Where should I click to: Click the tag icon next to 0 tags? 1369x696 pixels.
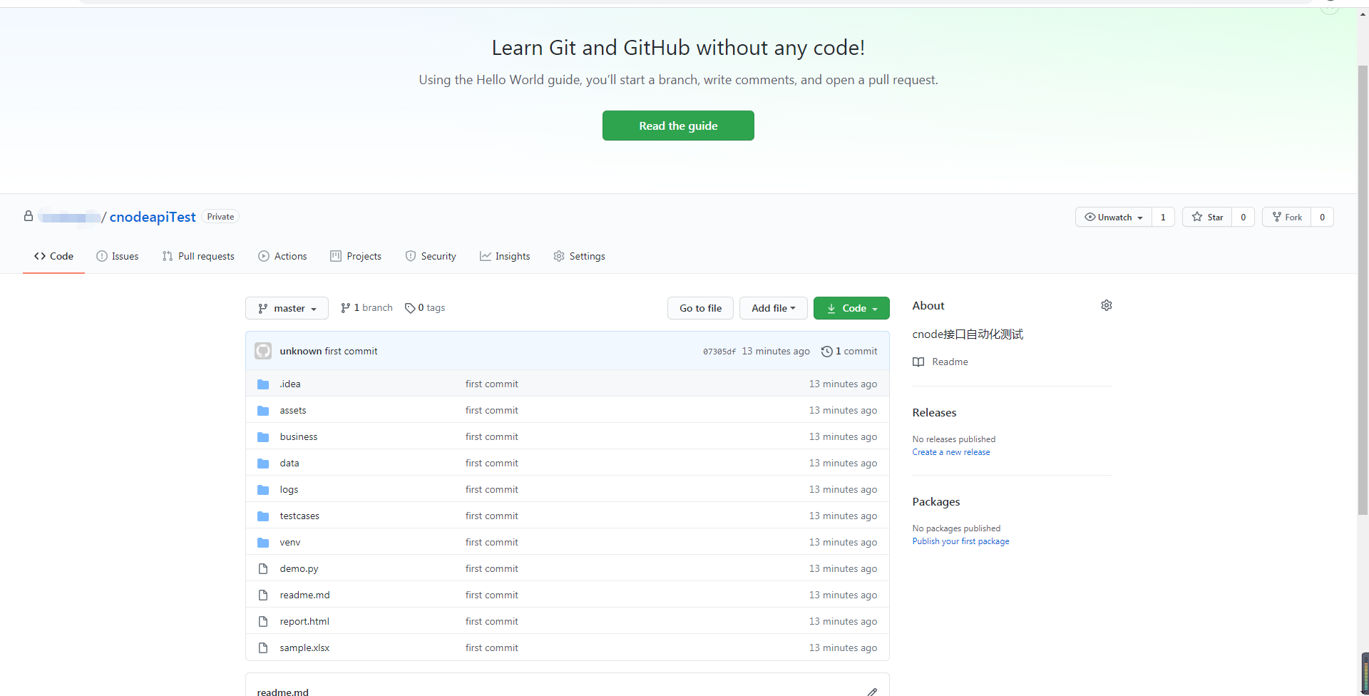pos(410,308)
